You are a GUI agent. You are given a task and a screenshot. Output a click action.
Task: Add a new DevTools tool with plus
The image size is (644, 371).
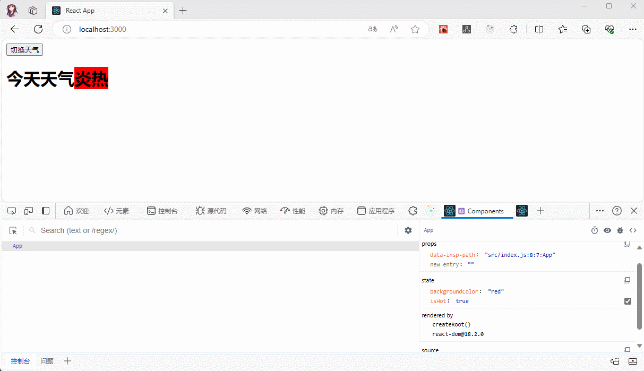tap(540, 211)
